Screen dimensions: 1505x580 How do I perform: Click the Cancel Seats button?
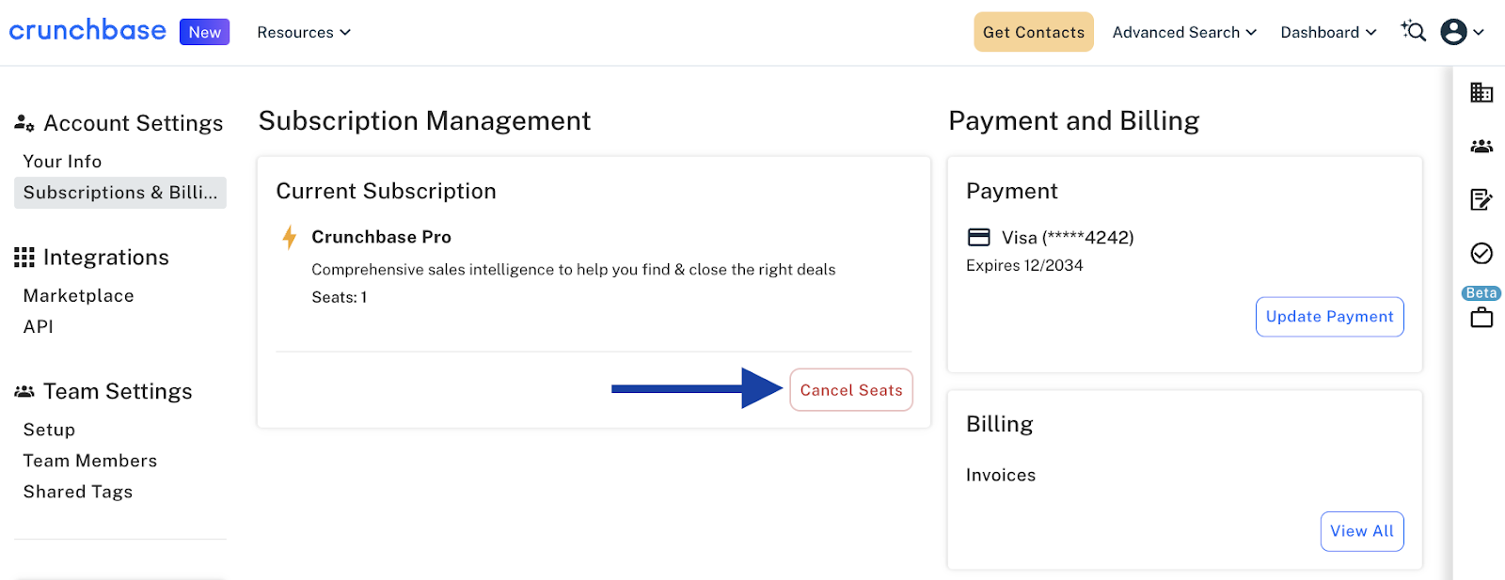tap(851, 390)
